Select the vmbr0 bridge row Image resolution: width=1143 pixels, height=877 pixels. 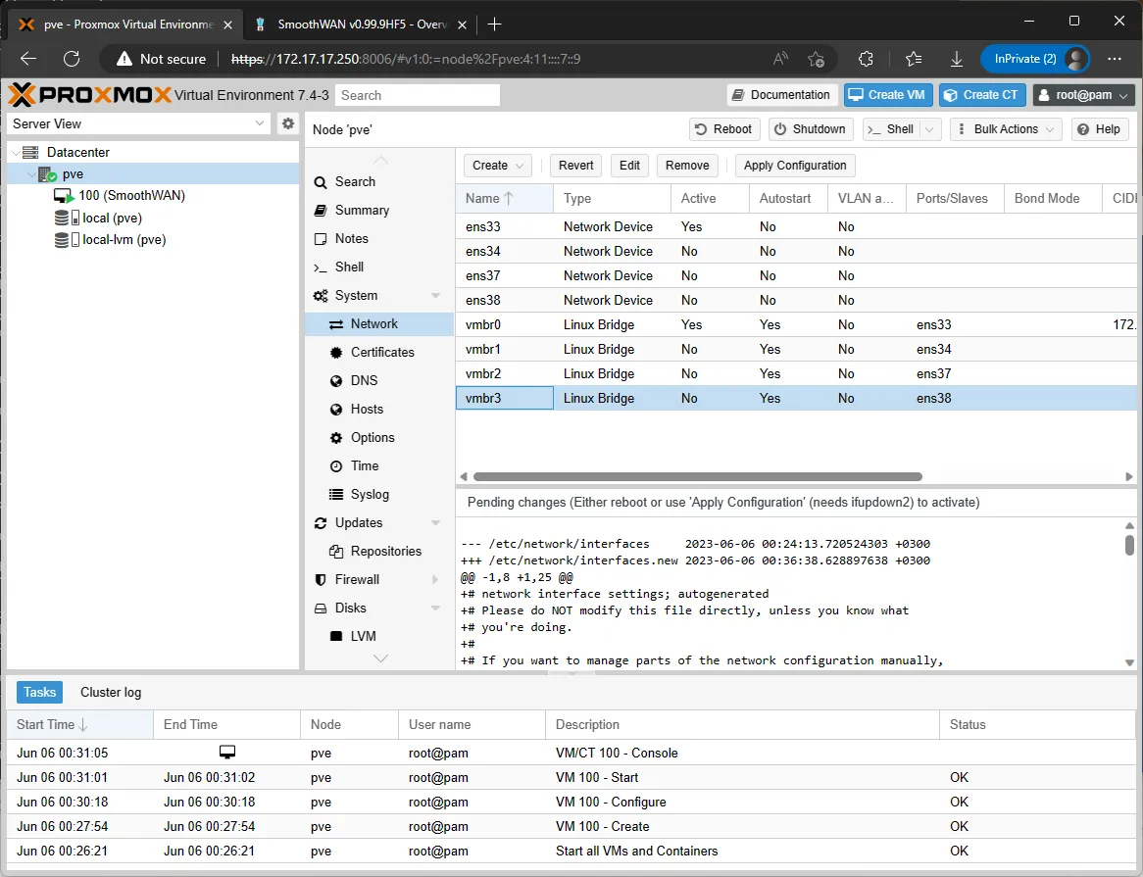[798, 325]
